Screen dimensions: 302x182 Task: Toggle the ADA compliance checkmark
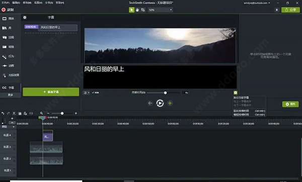(x=96, y=93)
